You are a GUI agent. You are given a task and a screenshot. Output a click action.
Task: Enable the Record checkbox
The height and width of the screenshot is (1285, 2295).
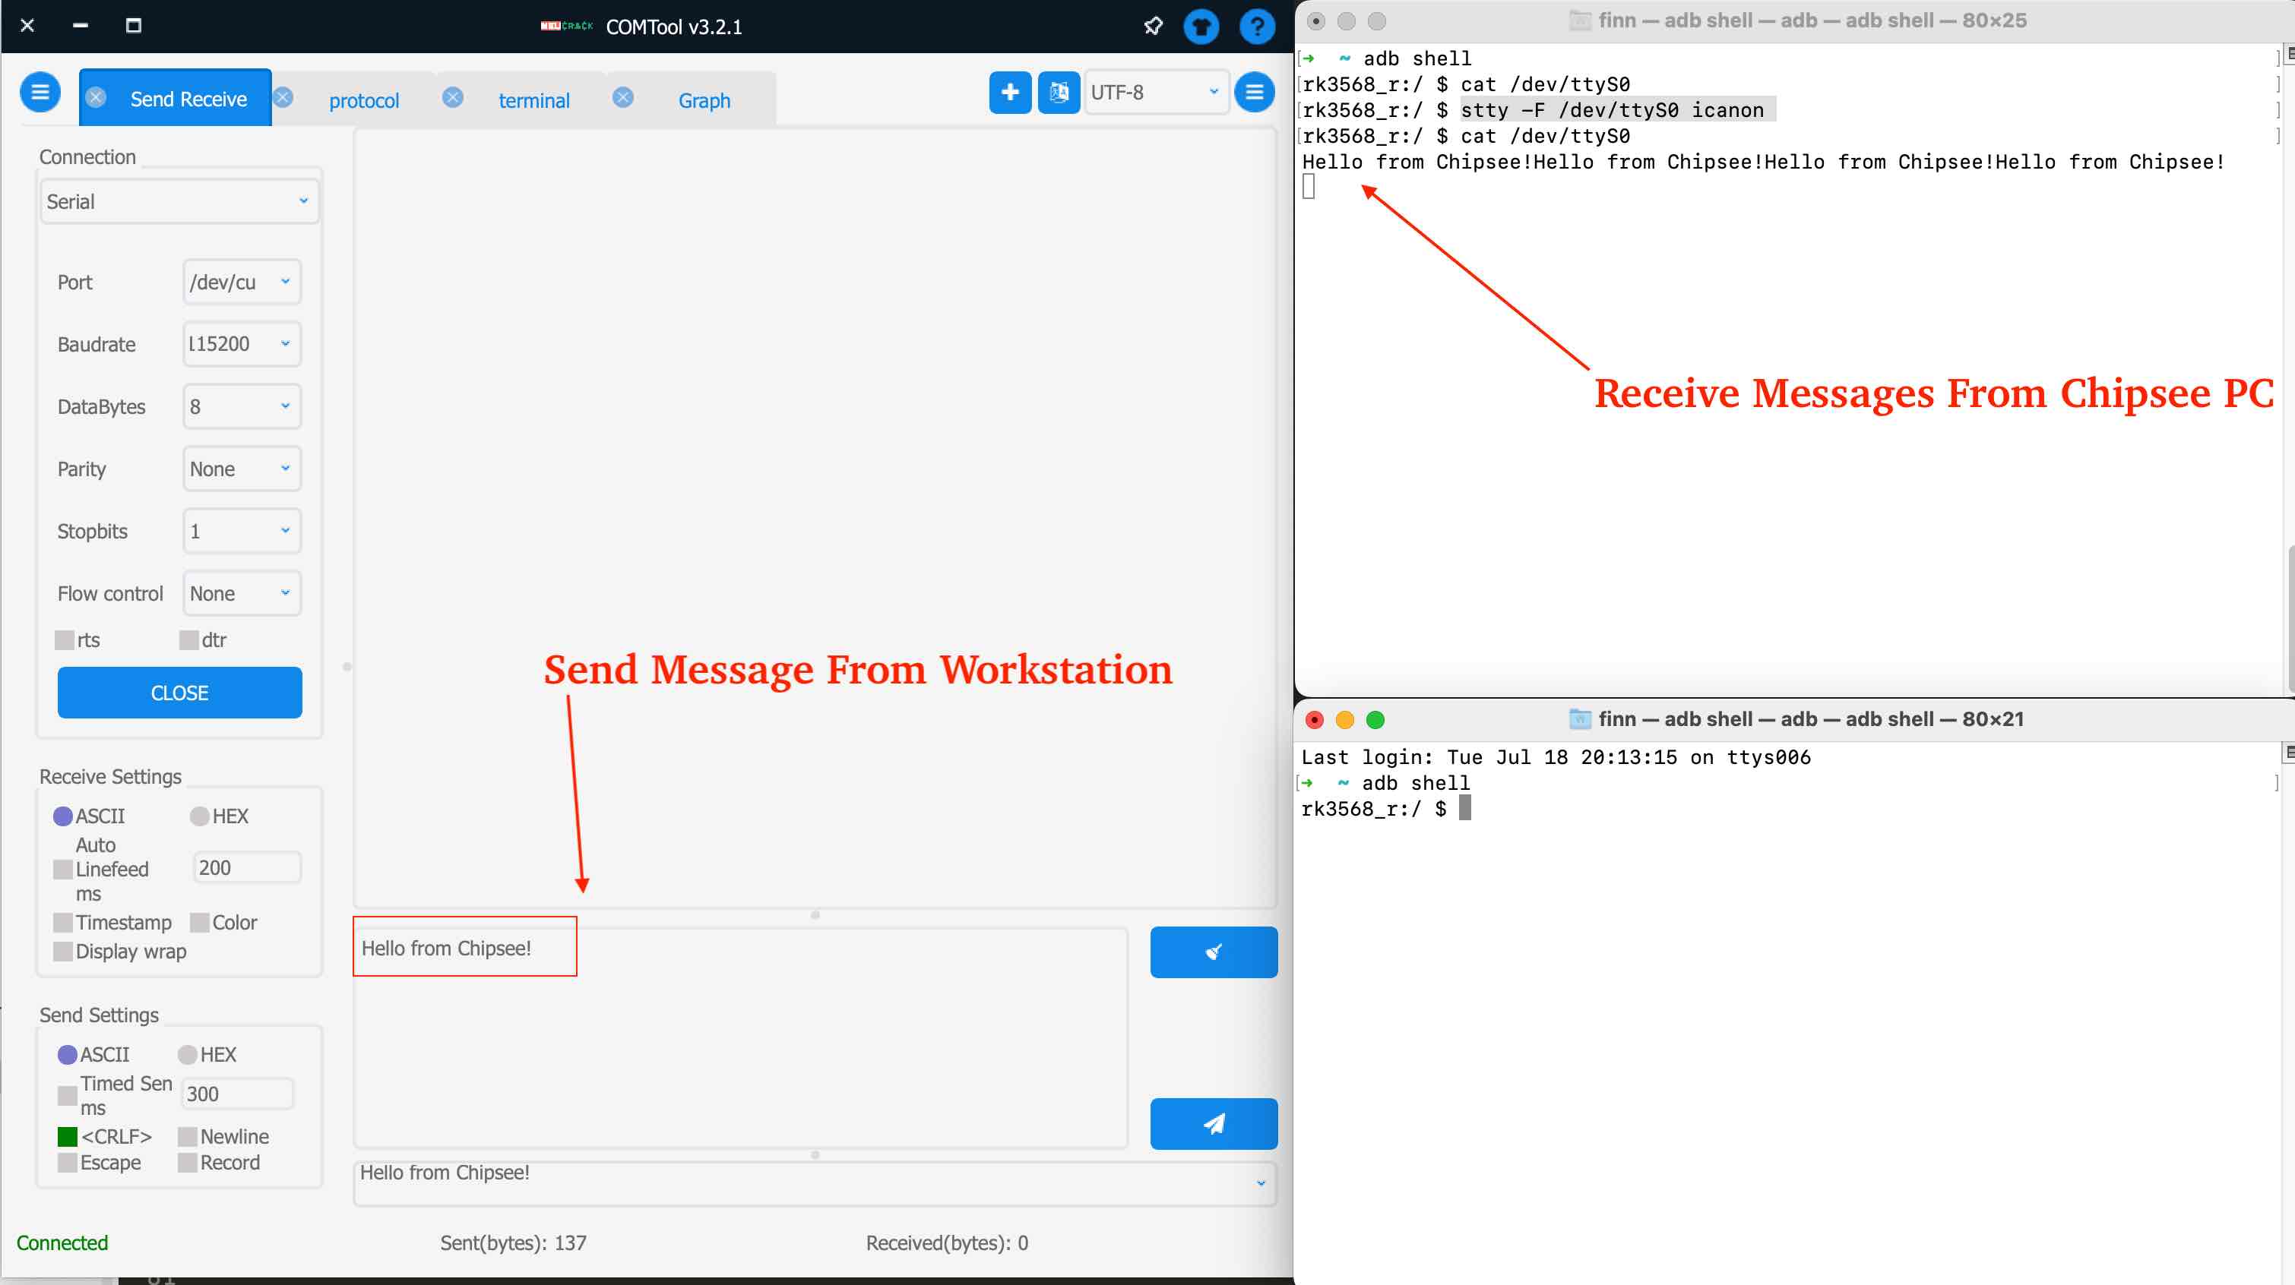pyautogui.click(x=187, y=1162)
